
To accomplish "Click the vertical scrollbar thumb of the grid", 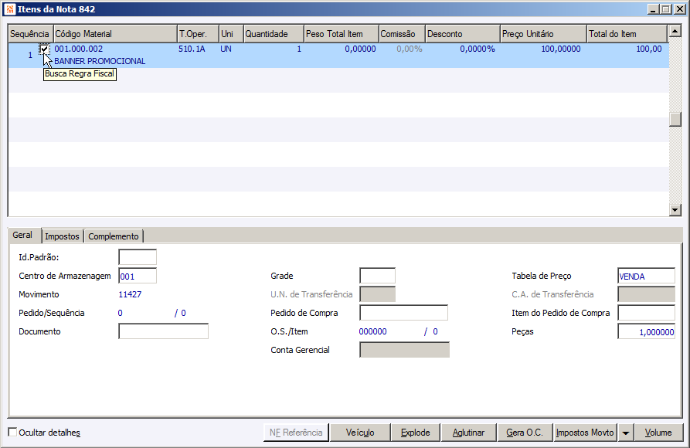I will [x=675, y=119].
